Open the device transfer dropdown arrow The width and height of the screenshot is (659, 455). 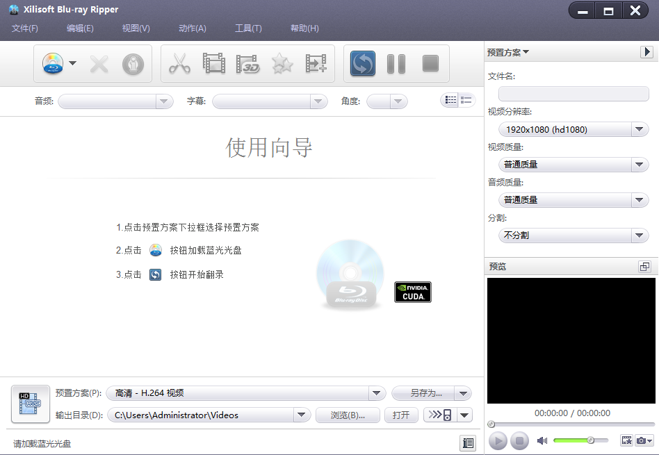click(464, 415)
